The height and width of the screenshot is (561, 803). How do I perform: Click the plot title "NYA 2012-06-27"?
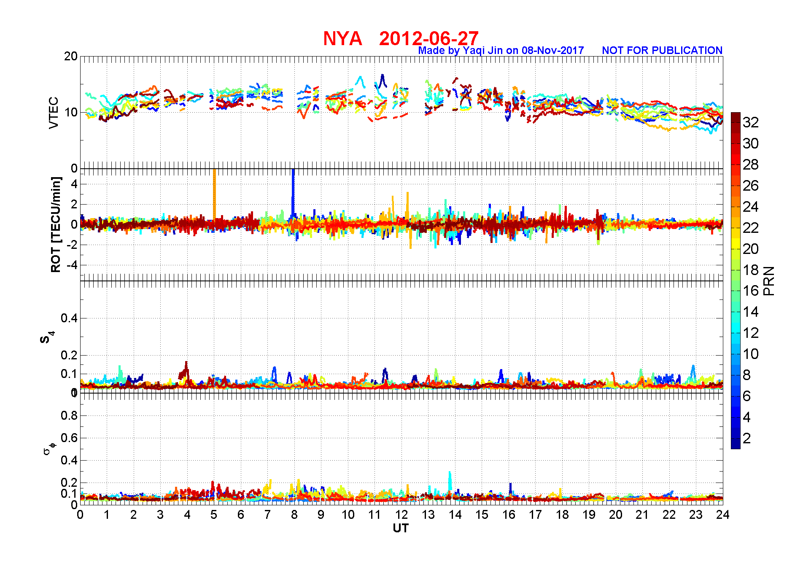[x=401, y=38]
